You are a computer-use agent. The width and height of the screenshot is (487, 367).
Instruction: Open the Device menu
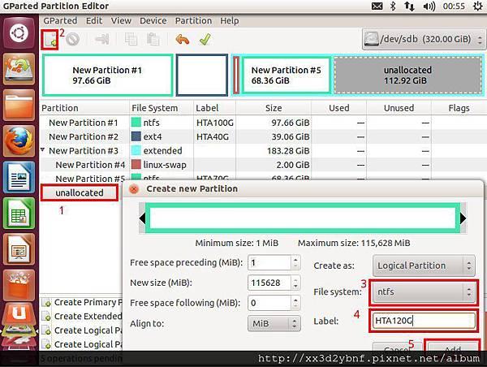pyautogui.click(x=153, y=20)
